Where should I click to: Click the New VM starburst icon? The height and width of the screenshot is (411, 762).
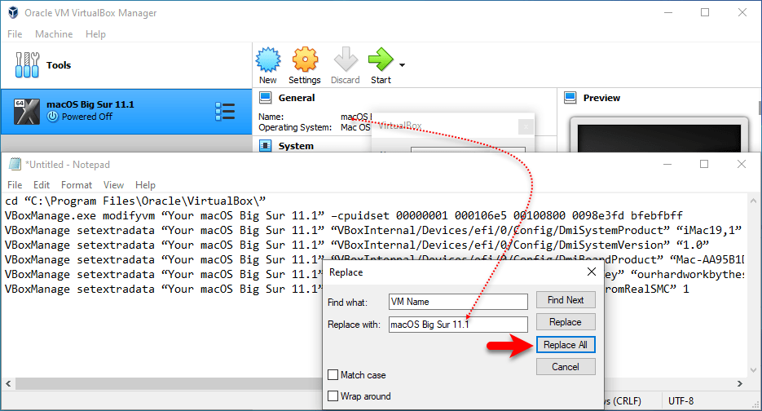point(268,60)
